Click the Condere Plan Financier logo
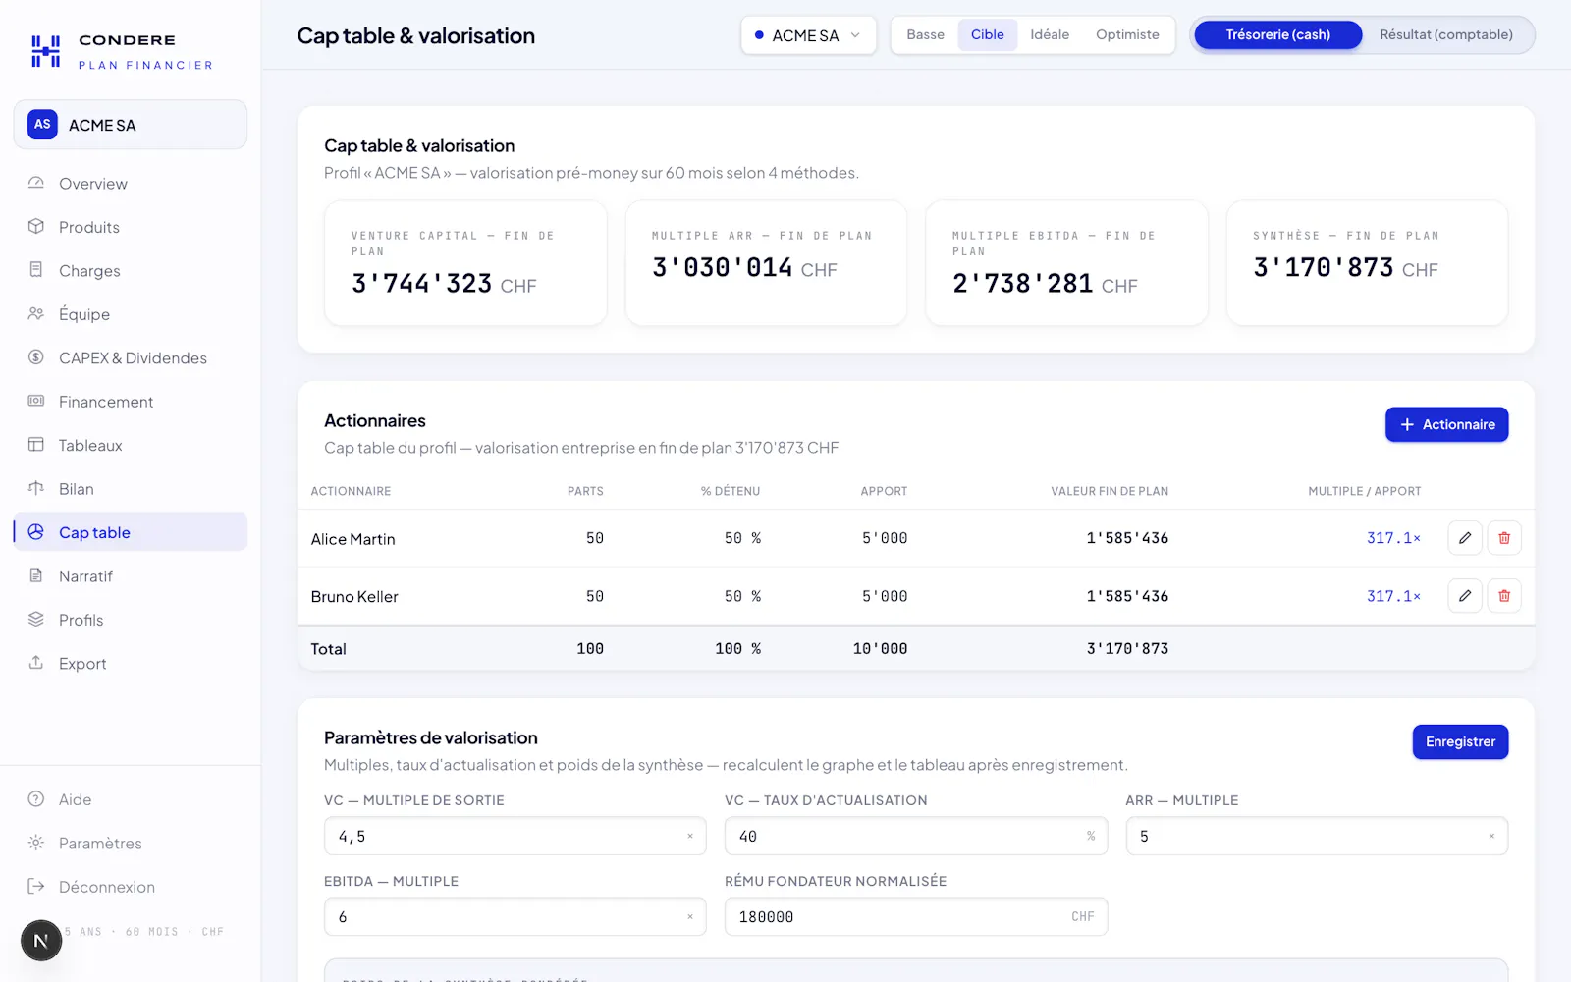This screenshot has width=1571, height=982. [122, 51]
